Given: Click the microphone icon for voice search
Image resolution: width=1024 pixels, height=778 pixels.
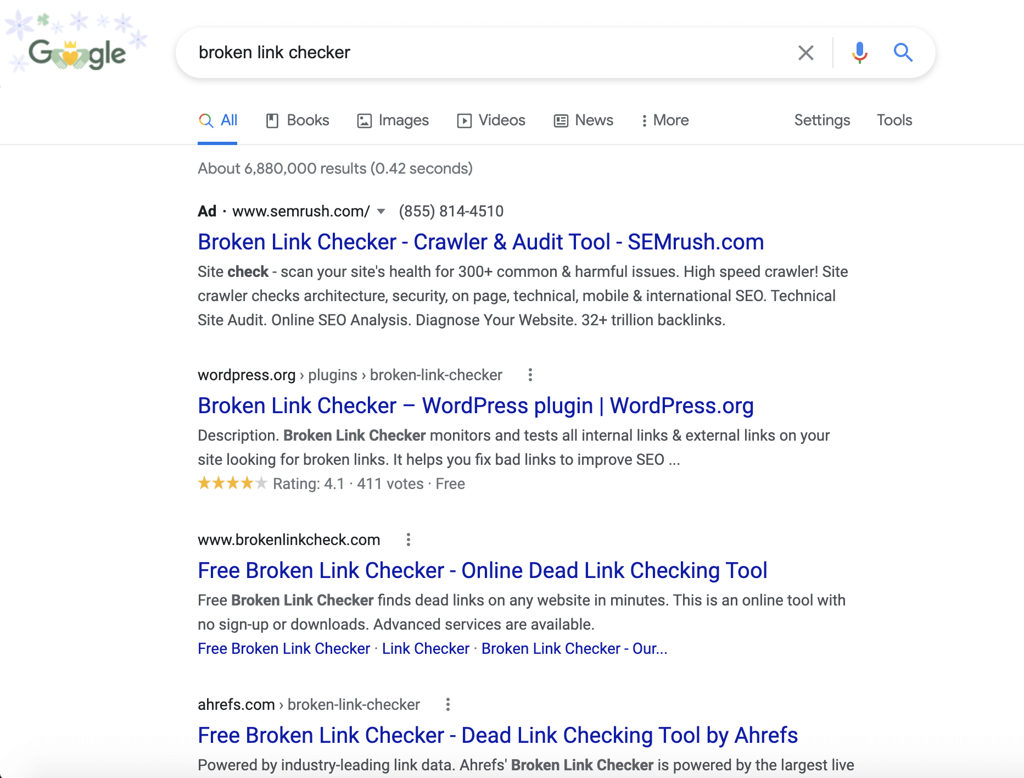Looking at the screenshot, I should coord(859,53).
